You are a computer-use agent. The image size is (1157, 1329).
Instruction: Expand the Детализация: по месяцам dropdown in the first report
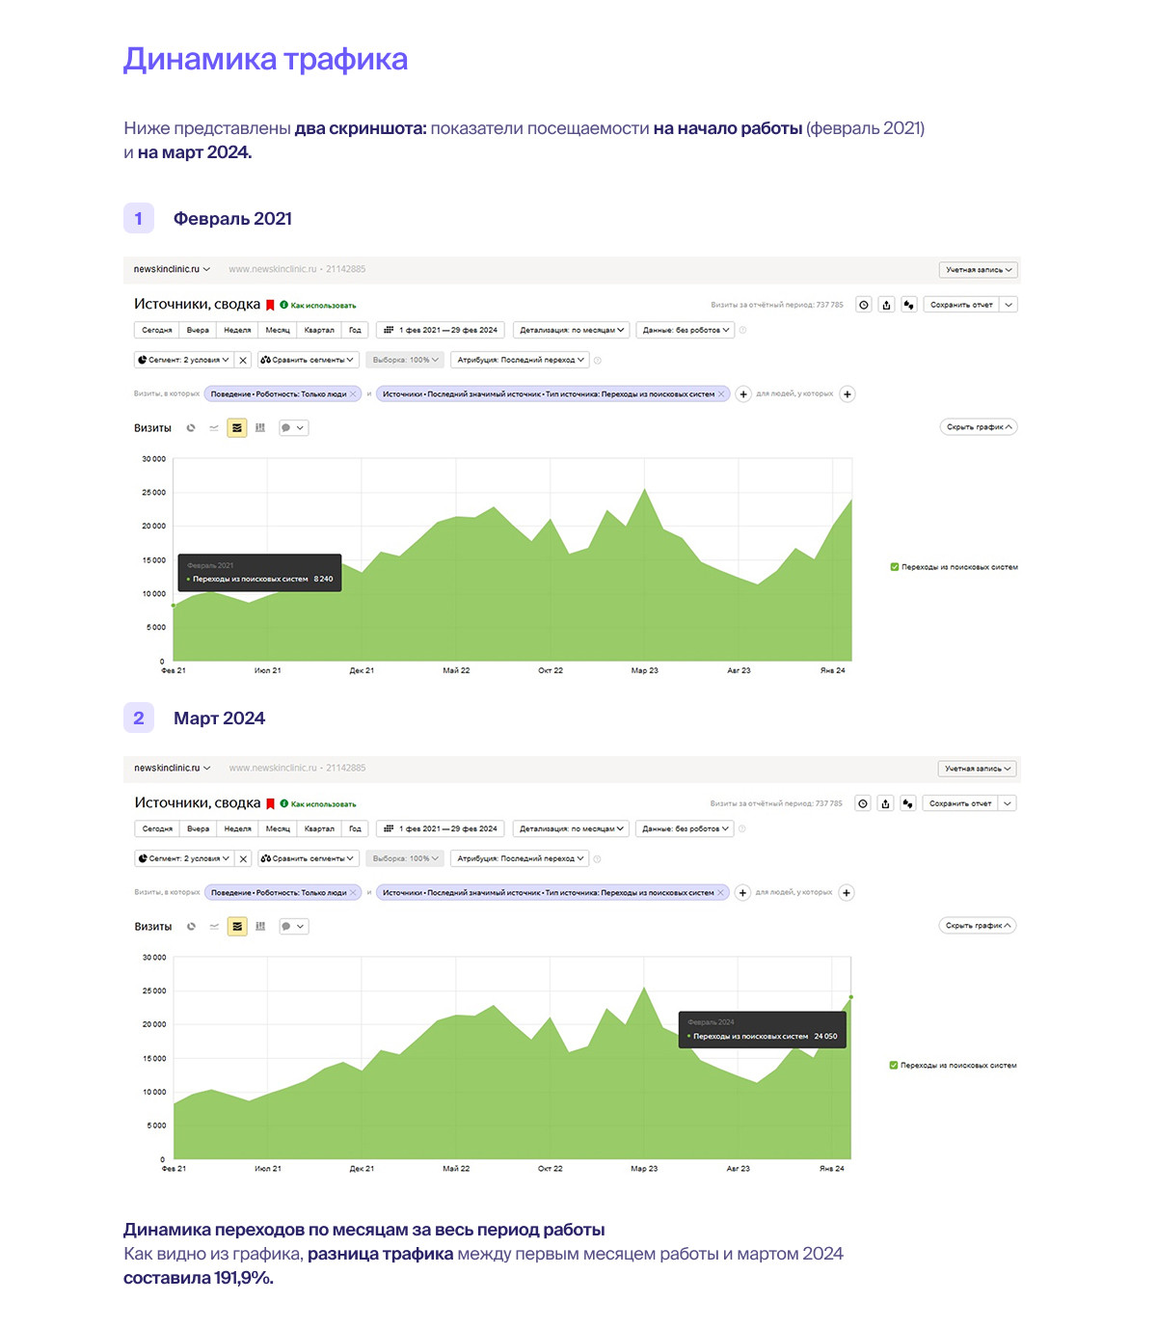point(572,330)
